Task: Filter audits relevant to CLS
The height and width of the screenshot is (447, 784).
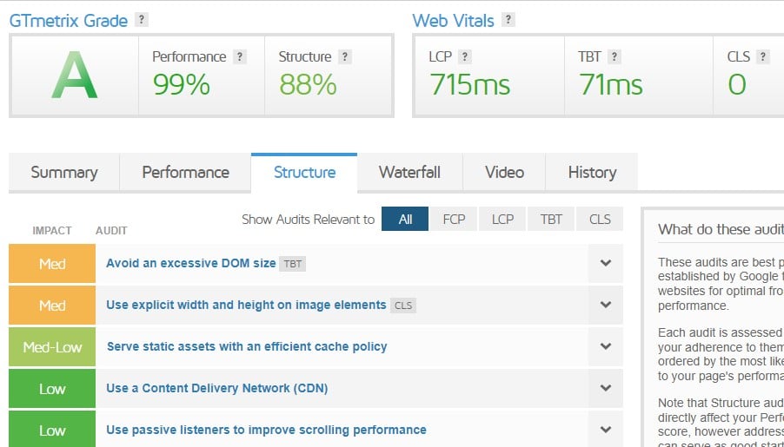Action: click(x=600, y=220)
